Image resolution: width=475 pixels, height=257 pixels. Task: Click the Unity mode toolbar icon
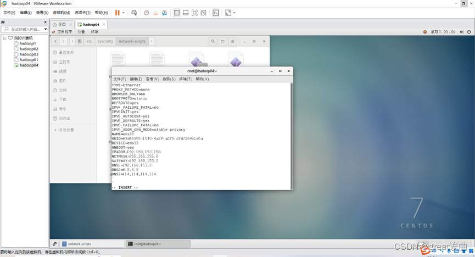click(x=204, y=13)
